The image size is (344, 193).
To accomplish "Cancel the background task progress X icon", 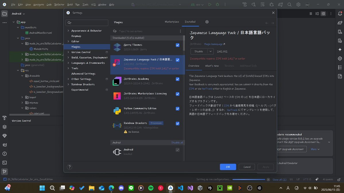I will [268, 180].
